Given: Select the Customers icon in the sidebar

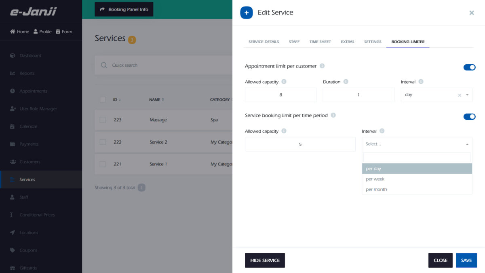Looking at the screenshot, I should tap(12, 162).
